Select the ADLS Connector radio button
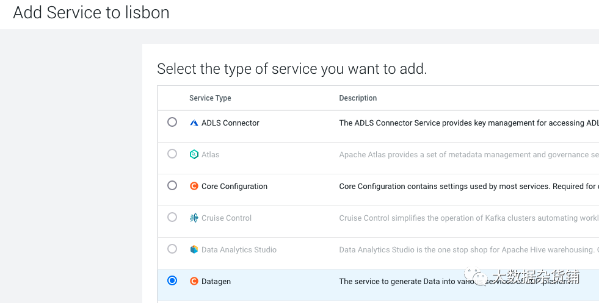 click(172, 122)
